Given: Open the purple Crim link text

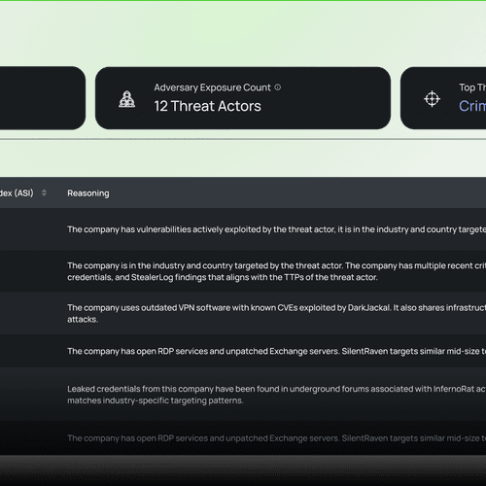Looking at the screenshot, I should (x=472, y=106).
